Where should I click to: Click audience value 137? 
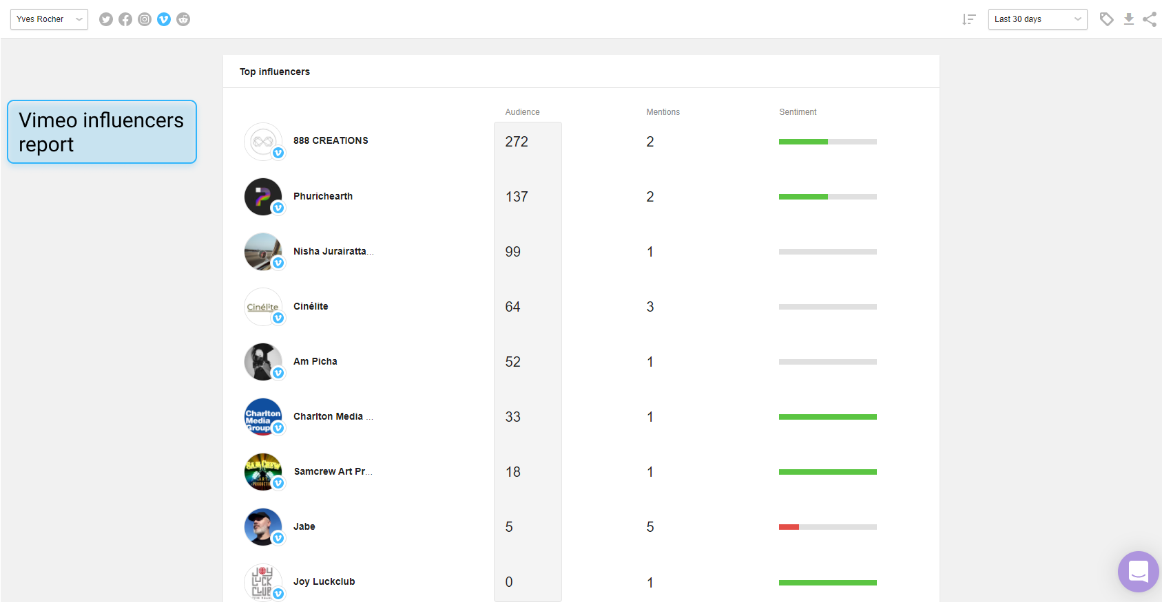pos(517,197)
